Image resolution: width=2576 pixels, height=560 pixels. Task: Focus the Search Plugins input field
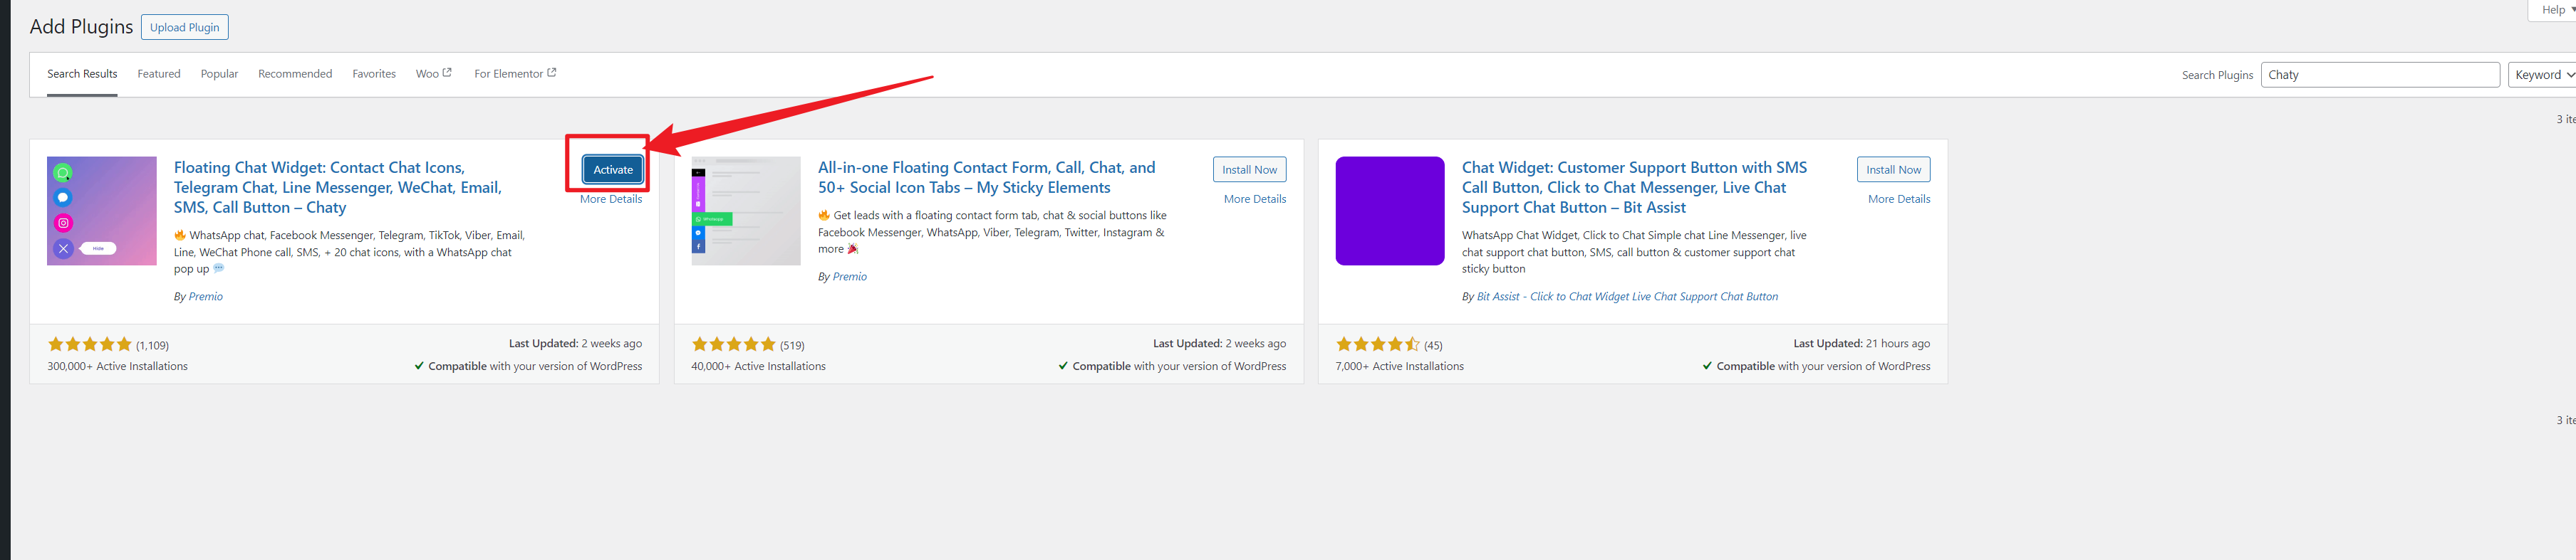coord(2379,75)
